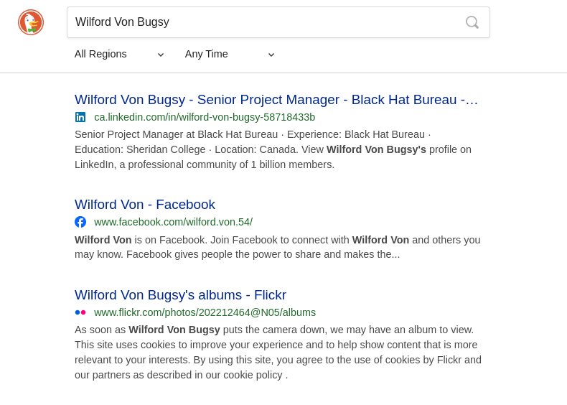Click the www.facebook.com/wilford.von.54/ URL
Screen dimensions: 567x405
[x=173, y=222]
